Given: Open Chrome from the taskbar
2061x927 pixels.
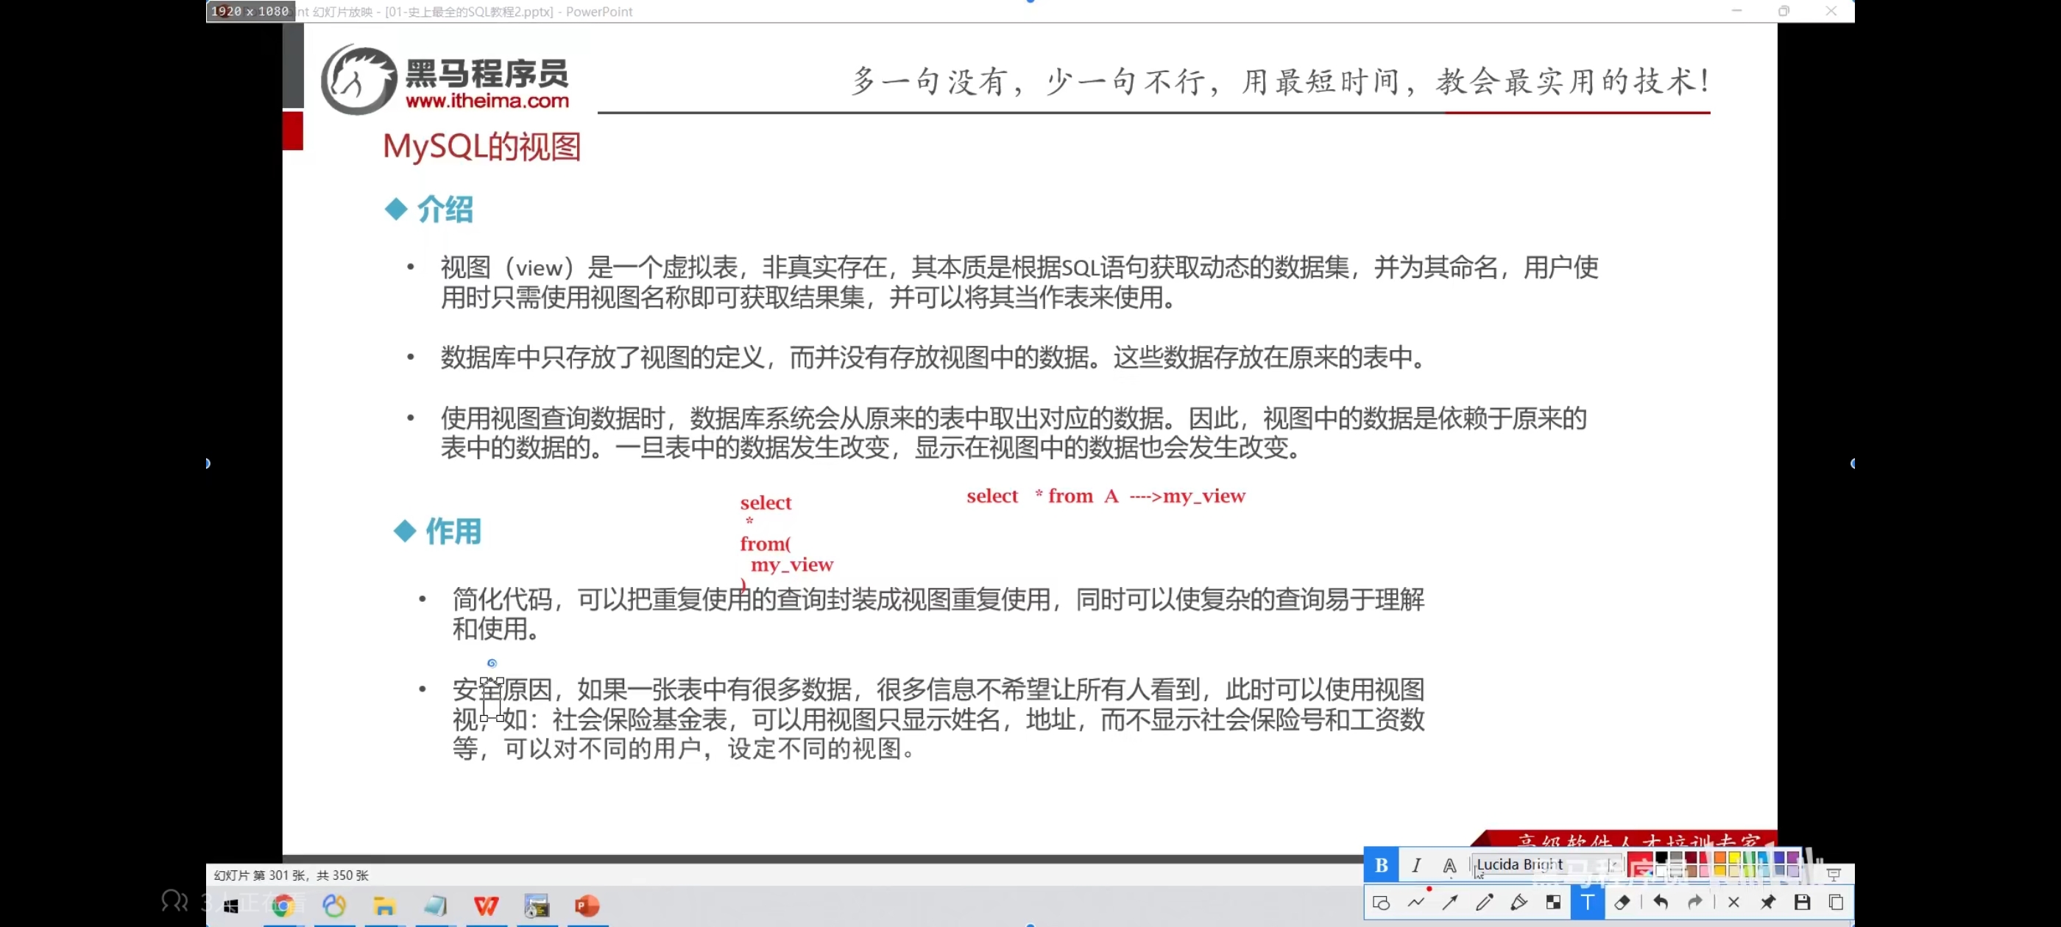Looking at the screenshot, I should click(x=283, y=906).
